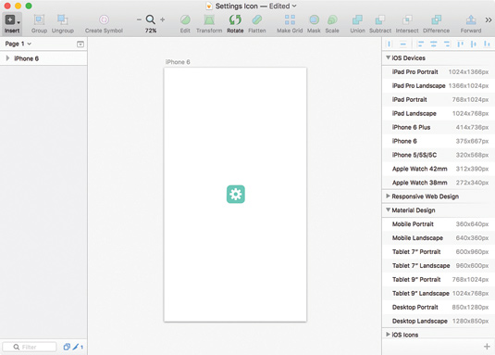
Task: Choose Tablet 9" Portrait preset
Action: click(x=439, y=279)
